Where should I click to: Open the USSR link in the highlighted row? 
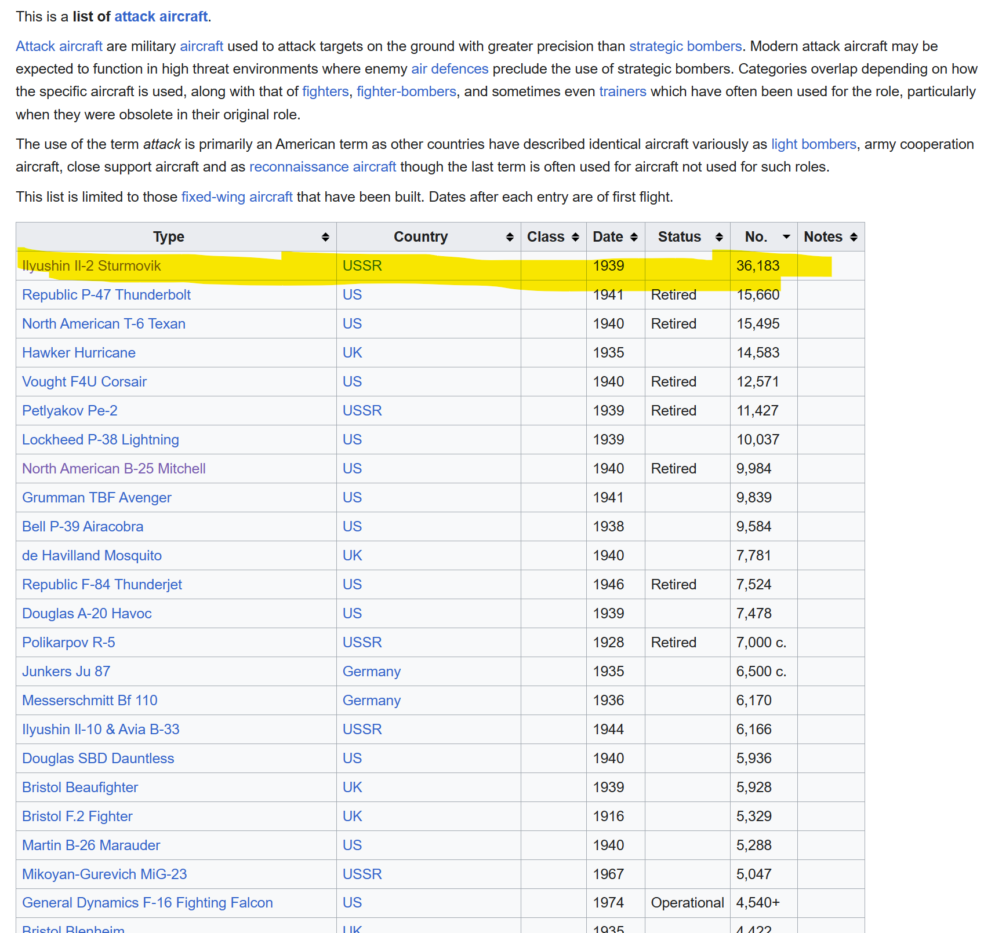click(362, 265)
